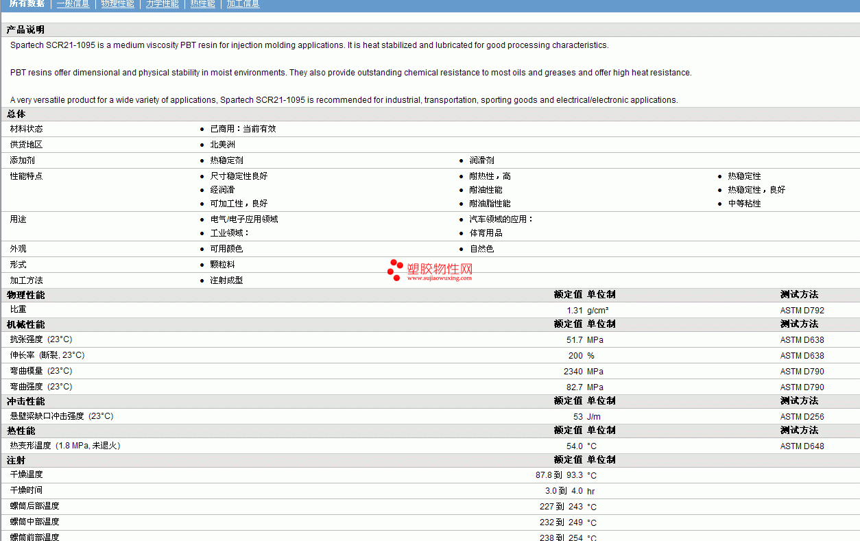This screenshot has width=860, height=541.
Task: Select the 比重 row label
Action: click(18, 310)
